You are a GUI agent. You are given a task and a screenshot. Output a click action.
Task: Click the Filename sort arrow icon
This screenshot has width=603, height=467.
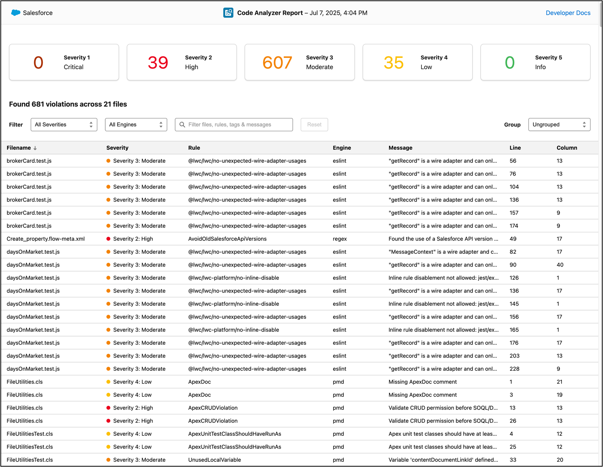(35, 148)
